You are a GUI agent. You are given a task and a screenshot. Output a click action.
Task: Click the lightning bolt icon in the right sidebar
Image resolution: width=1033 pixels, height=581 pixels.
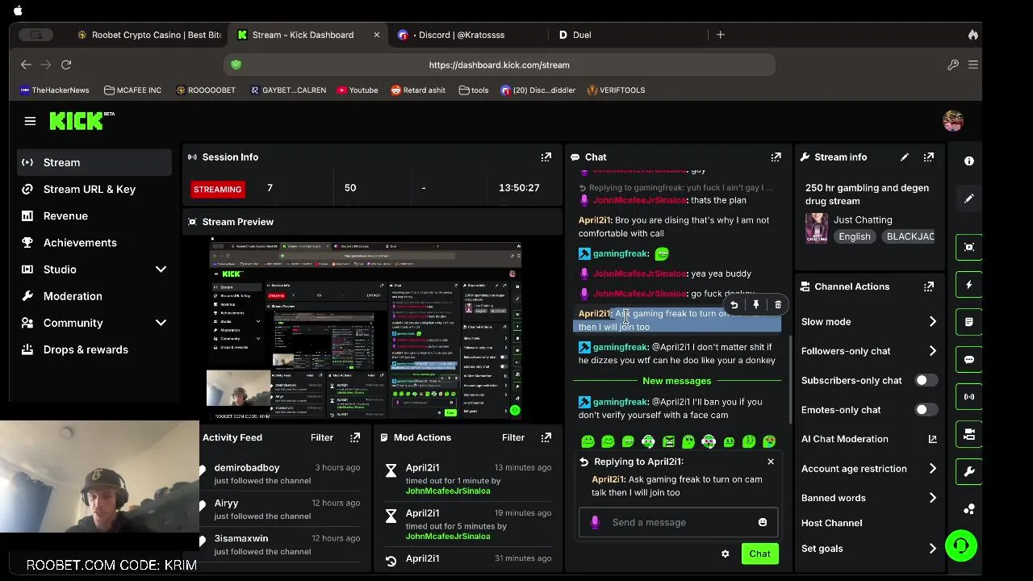click(969, 284)
